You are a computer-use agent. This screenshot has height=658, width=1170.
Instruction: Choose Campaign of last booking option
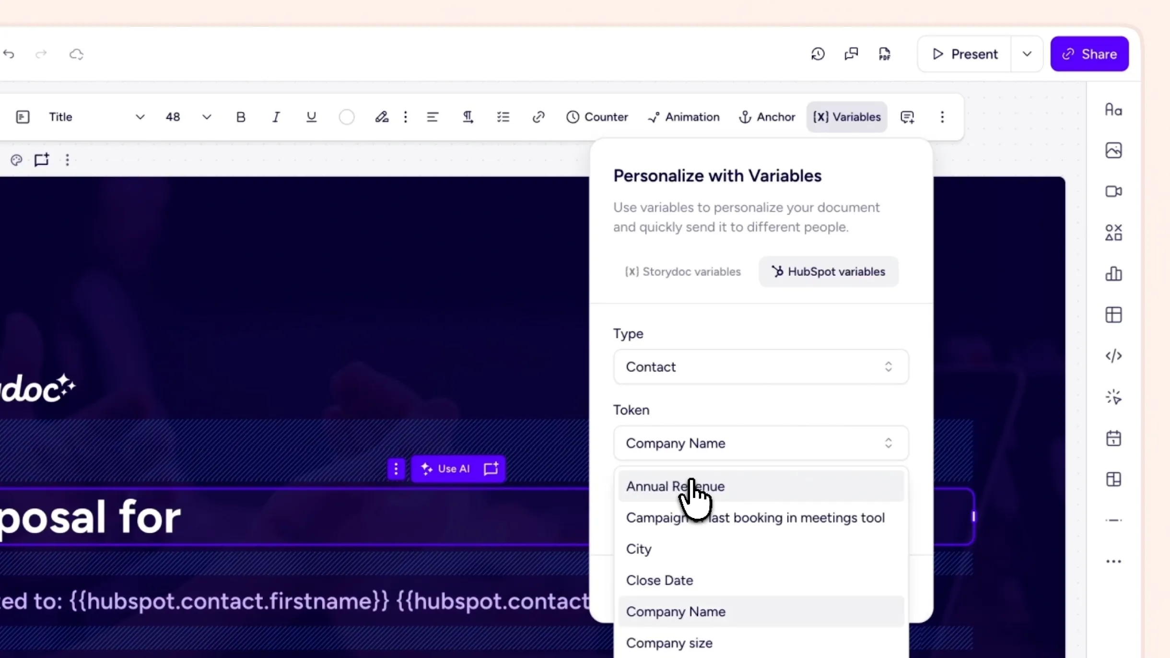pos(761,518)
